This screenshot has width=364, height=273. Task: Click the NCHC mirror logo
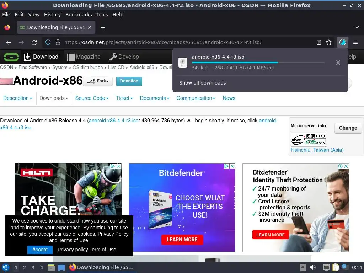click(309, 139)
